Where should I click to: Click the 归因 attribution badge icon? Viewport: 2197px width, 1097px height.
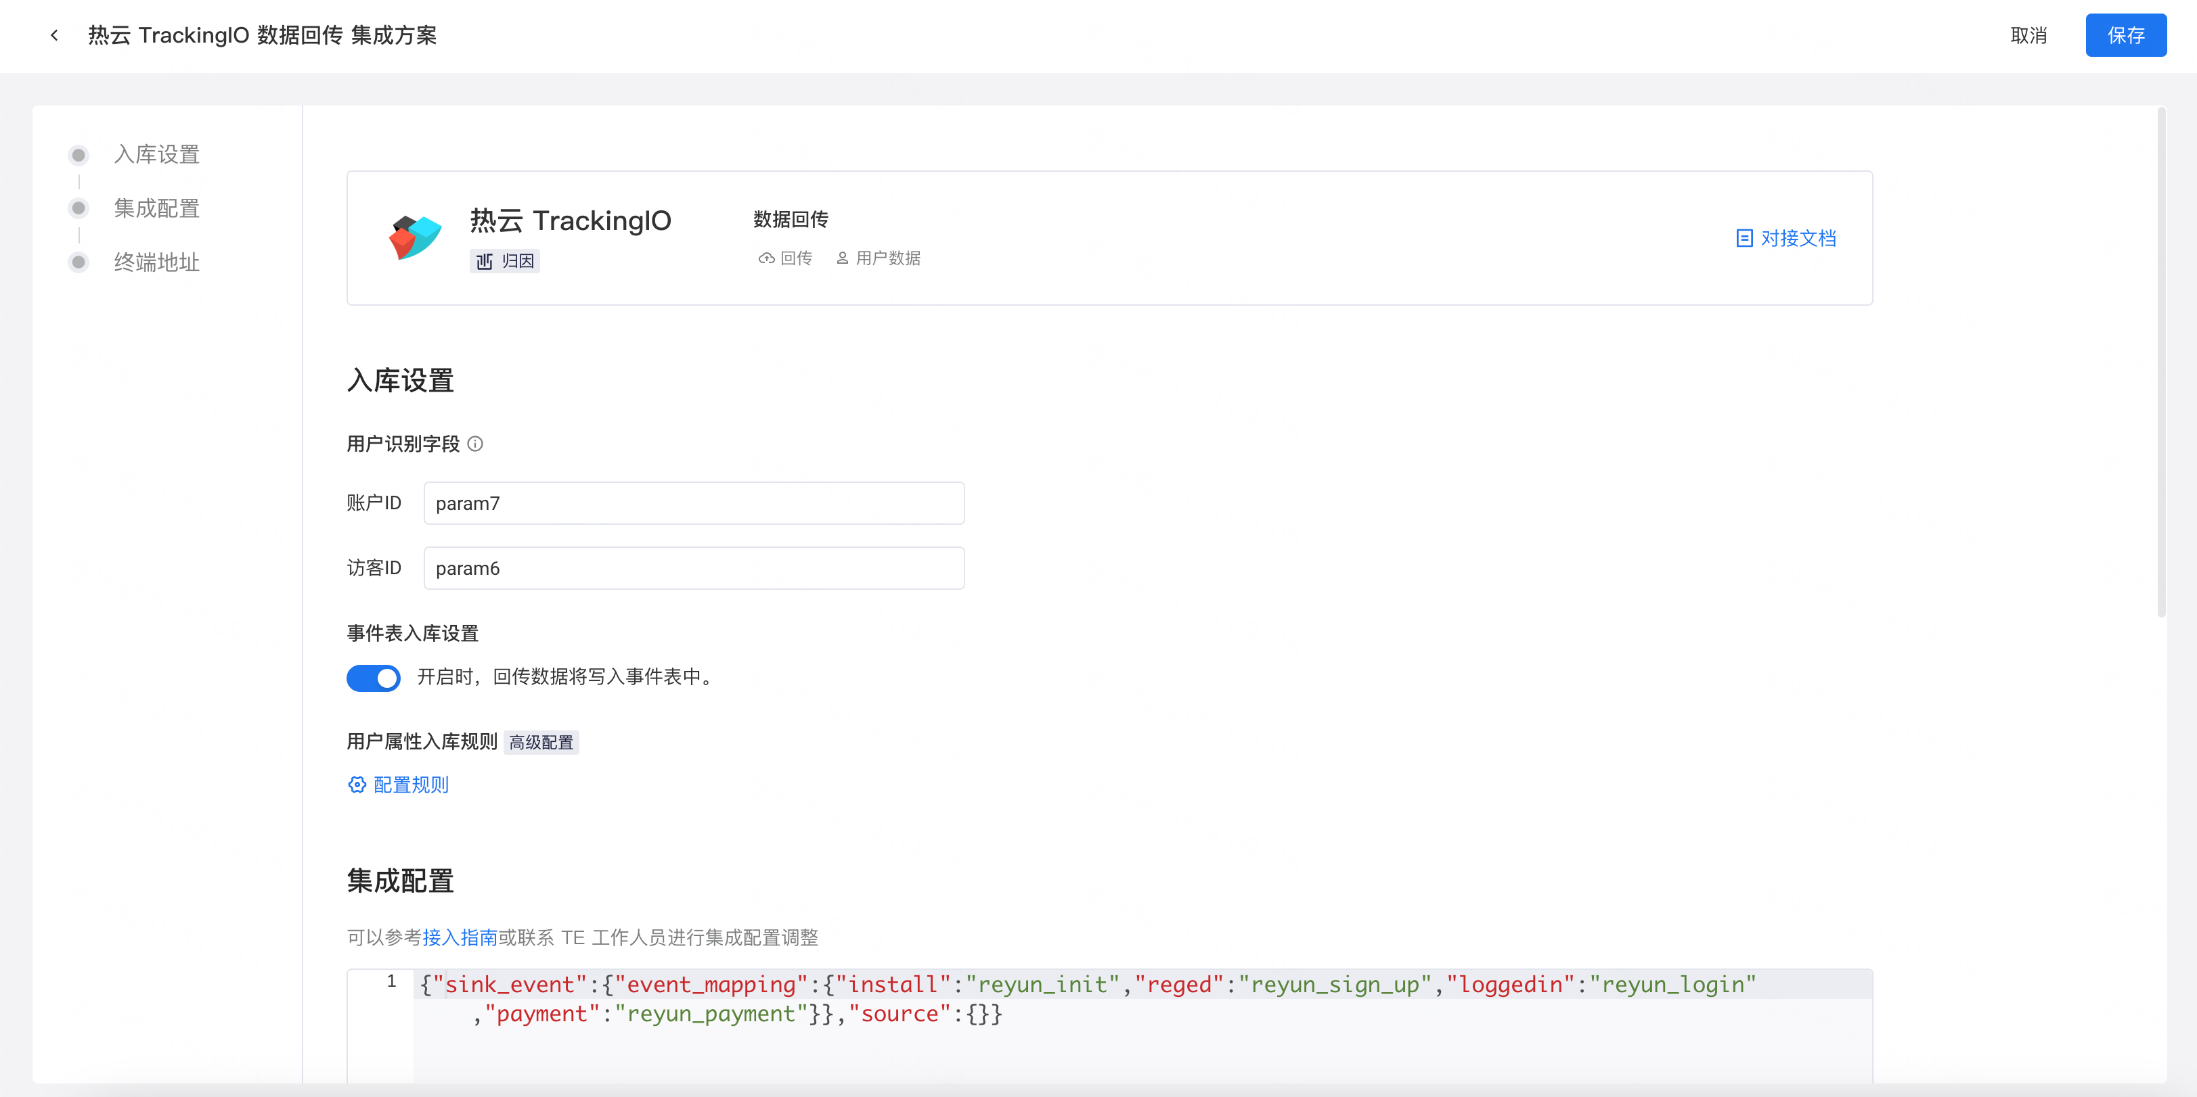coord(483,261)
